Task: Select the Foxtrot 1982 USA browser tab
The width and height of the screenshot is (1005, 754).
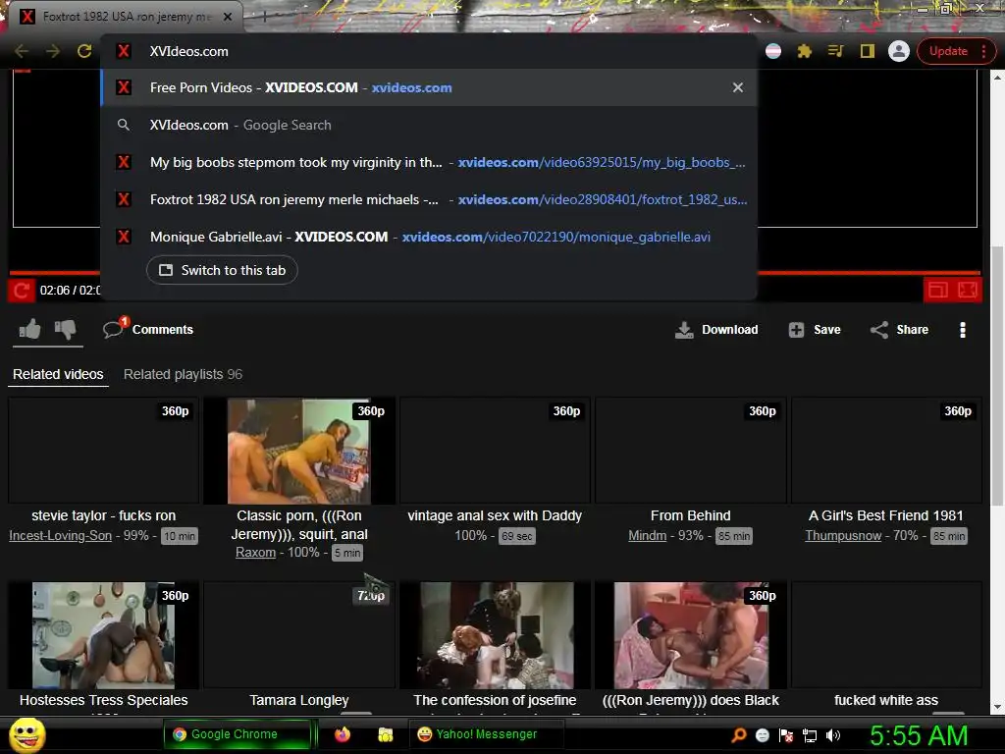Action: tap(126, 17)
